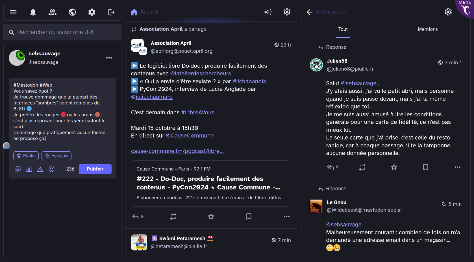Open the local community people icon
474x262 pixels.
pos(53,12)
